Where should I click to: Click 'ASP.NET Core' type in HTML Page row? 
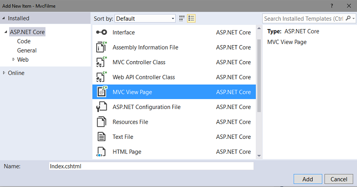tap(233, 152)
